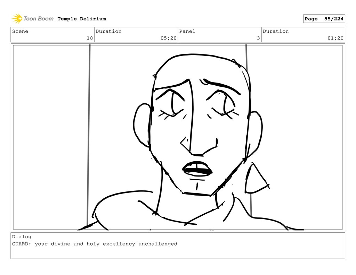Click the panel number value 3
The image size is (356, 275).
pyautogui.click(x=258, y=38)
